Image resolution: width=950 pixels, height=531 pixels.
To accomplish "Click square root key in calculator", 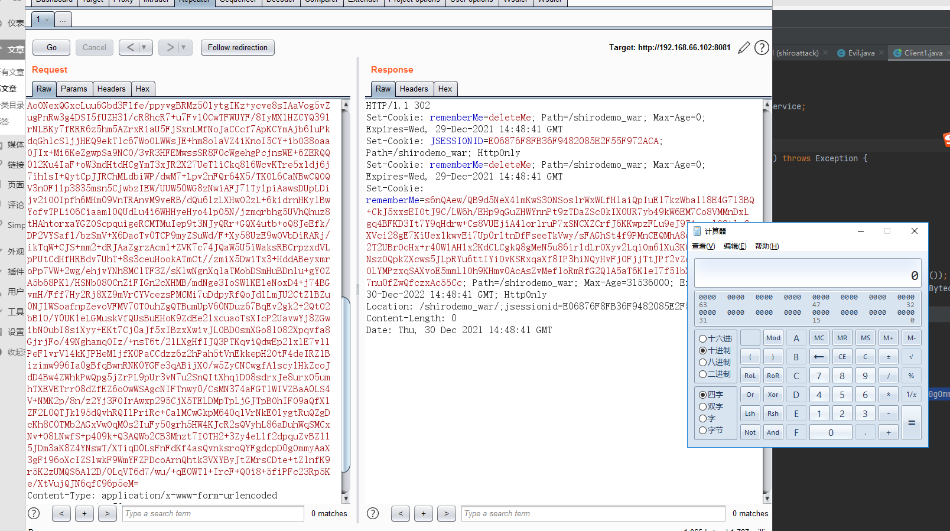I will click(x=911, y=357).
